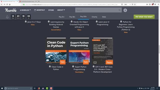The width and height of the screenshot is (160, 90).
Task: Click the lock icon beside Learning Java by Building
Action: [49, 21]
